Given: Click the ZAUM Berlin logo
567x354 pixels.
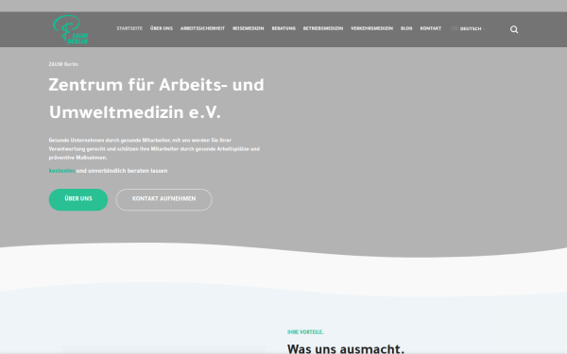Looking at the screenshot, I should point(71,29).
